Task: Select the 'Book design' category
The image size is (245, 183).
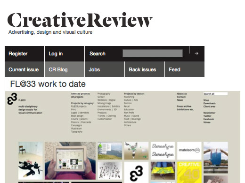Action: pos(77,116)
